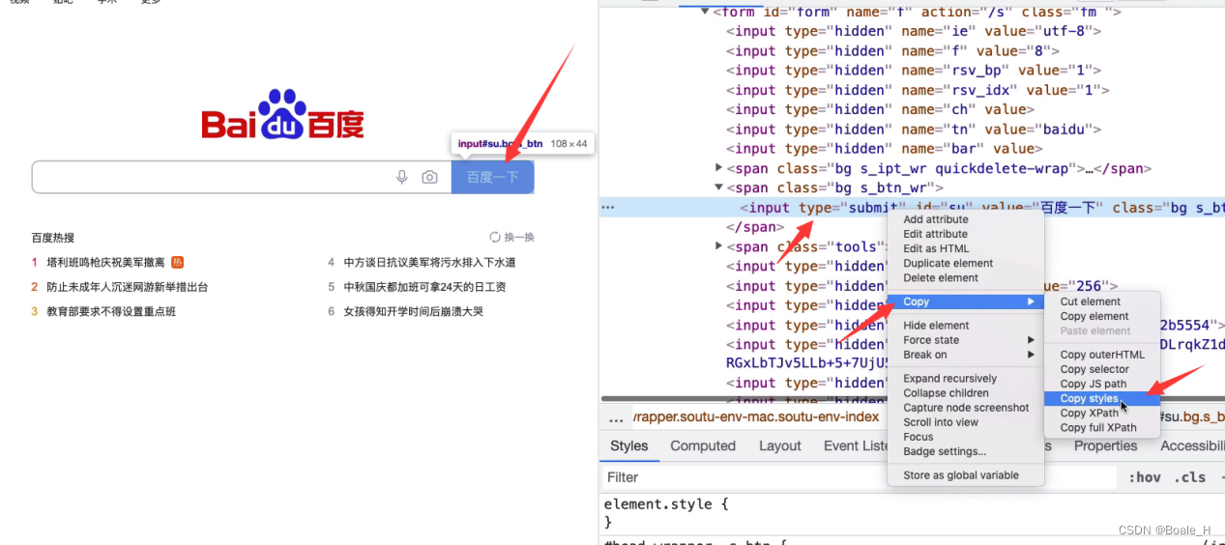Click the #su.bg.s_b breadcrumb item
This screenshot has height=545, width=1225.
[1191, 417]
